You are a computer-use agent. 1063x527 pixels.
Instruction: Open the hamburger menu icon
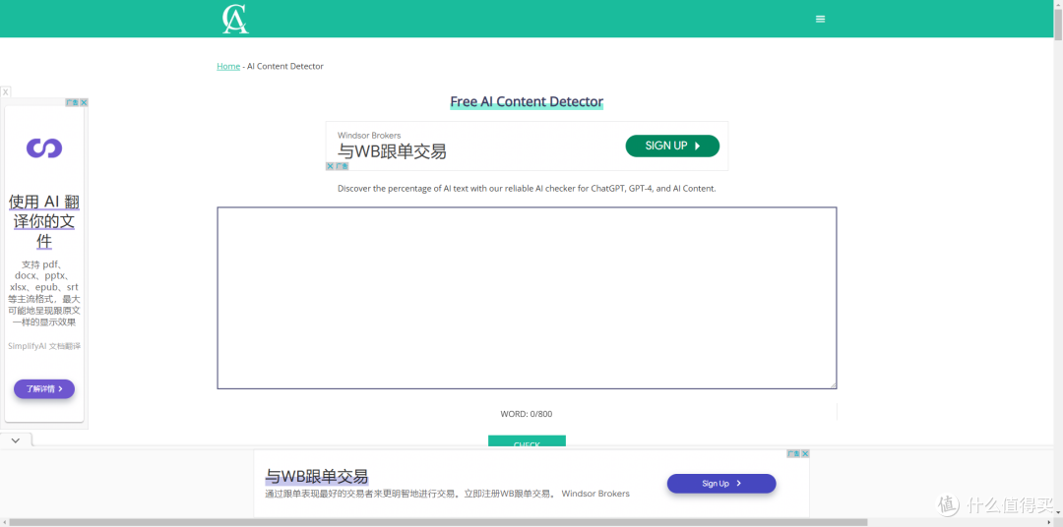point(820,19)
